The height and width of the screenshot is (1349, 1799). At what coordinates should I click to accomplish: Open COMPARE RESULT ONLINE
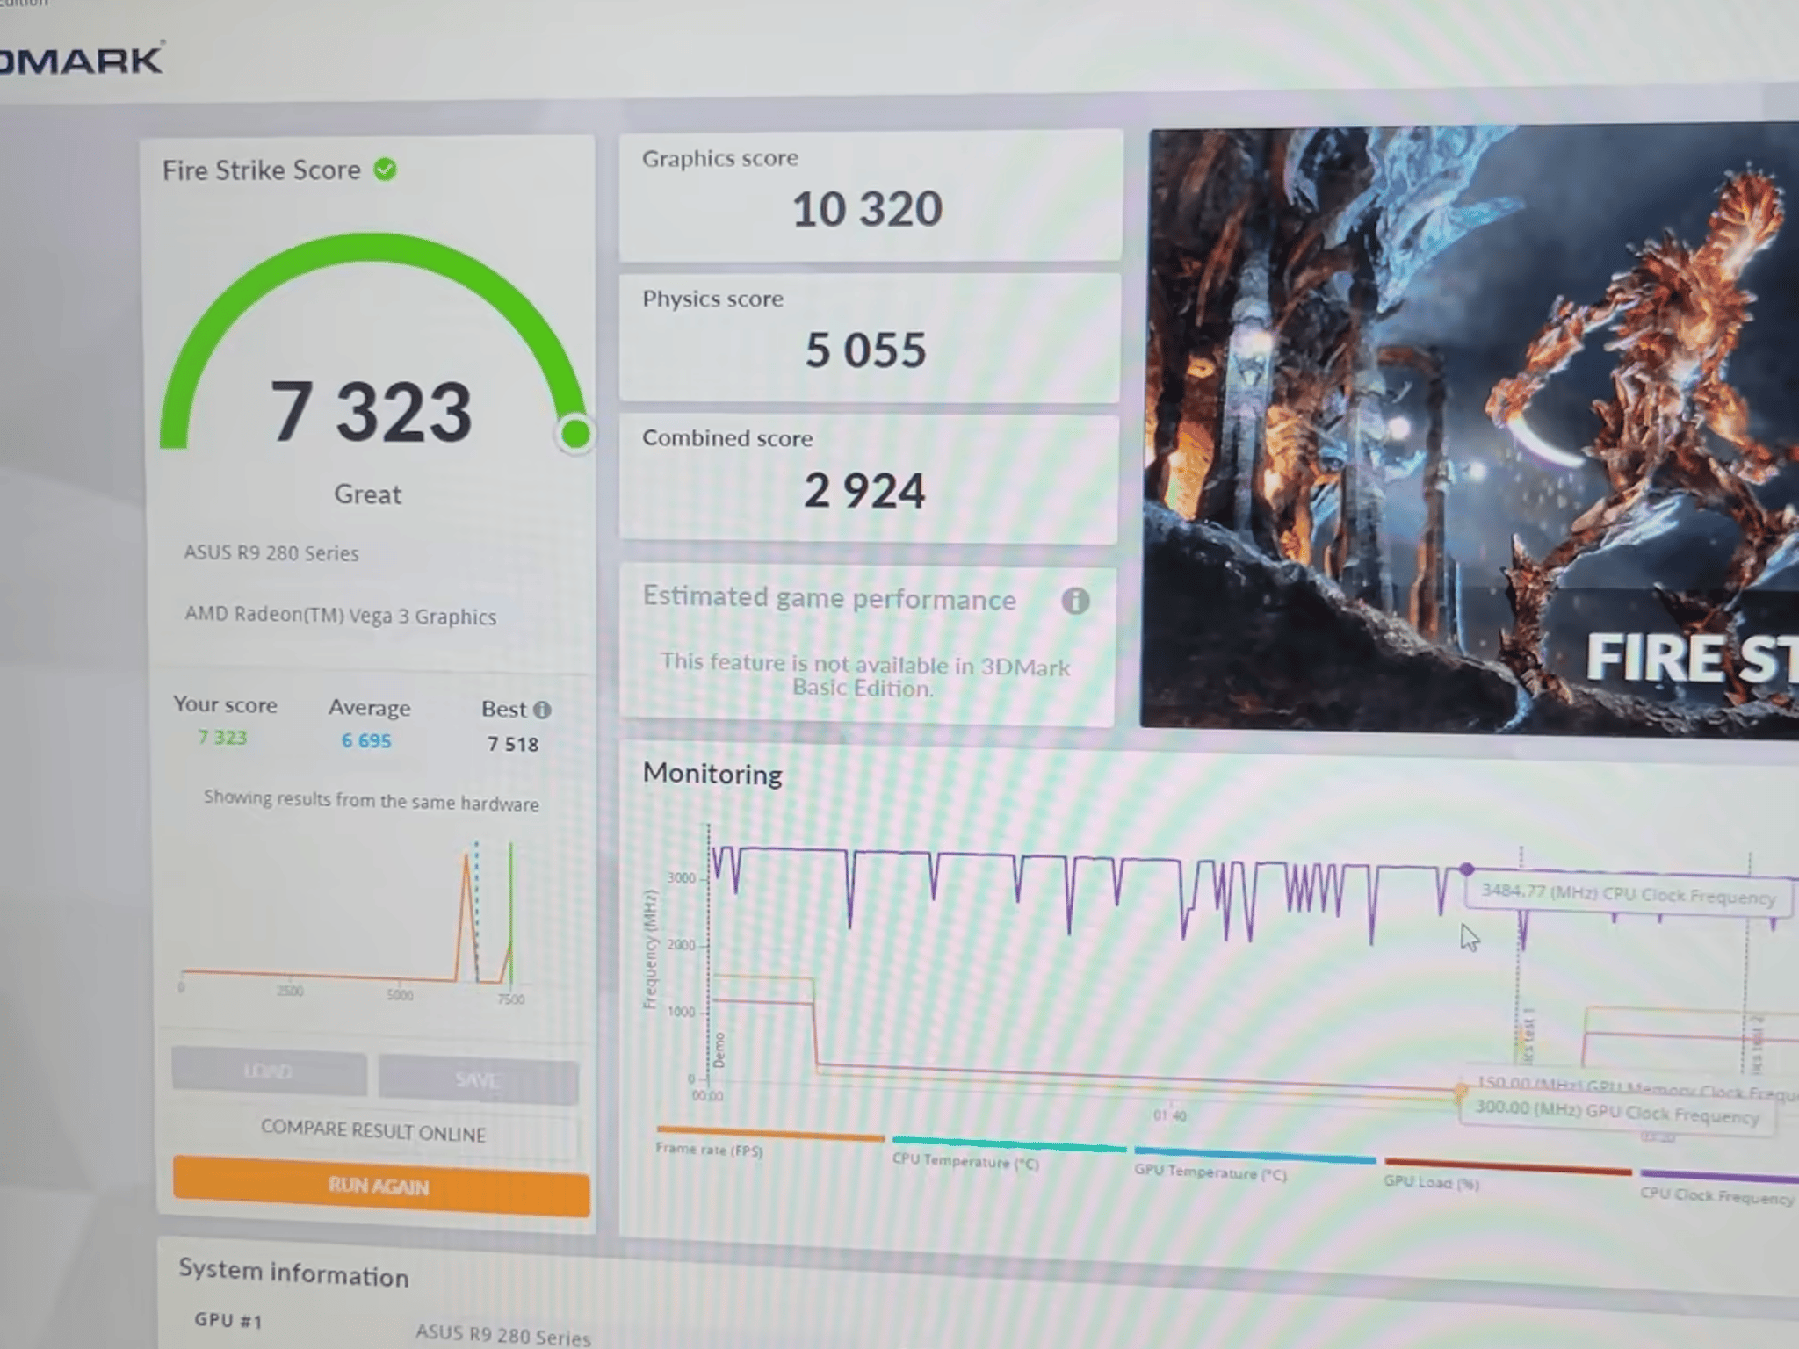(x=373, y=1131)
